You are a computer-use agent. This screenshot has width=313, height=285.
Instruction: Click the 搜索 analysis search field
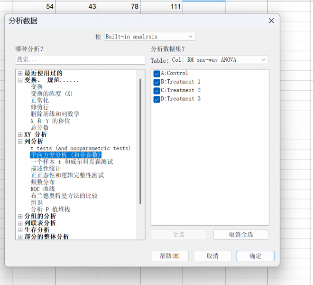[x=80, y=59]
